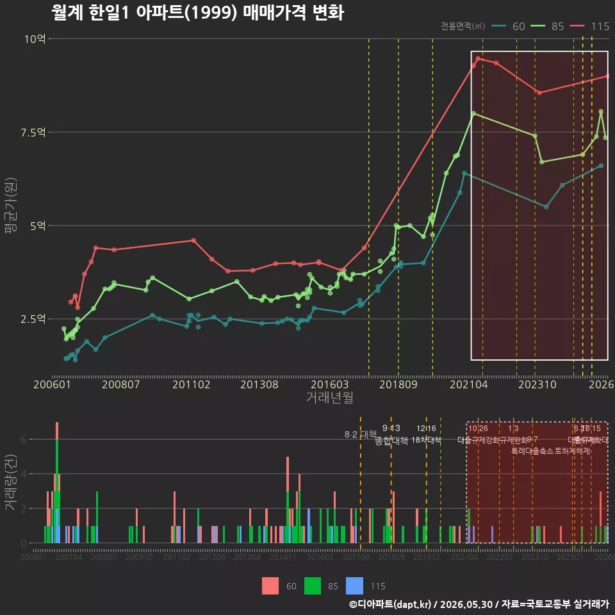Click the 4 label on volume axis

point(24,474)
